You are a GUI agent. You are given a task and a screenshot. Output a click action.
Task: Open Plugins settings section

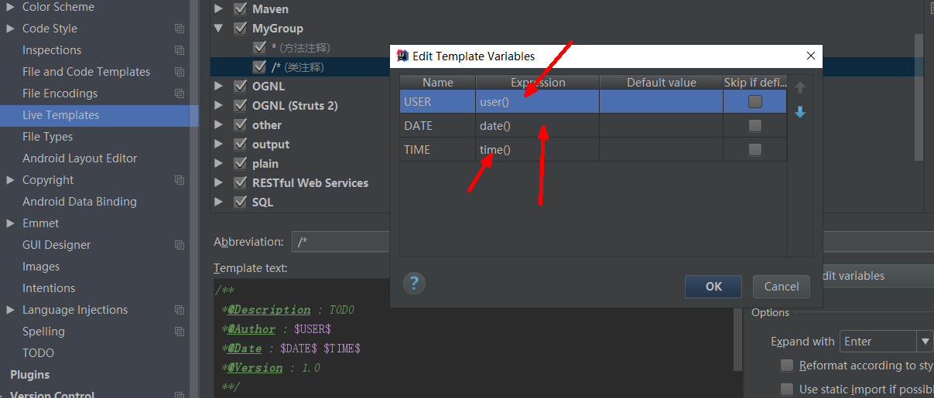coord(29,375)
